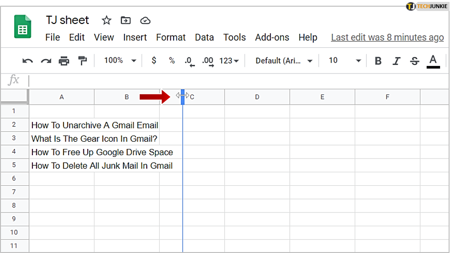
Task: Select the Paint format tool
Action: tap(82, 61)
